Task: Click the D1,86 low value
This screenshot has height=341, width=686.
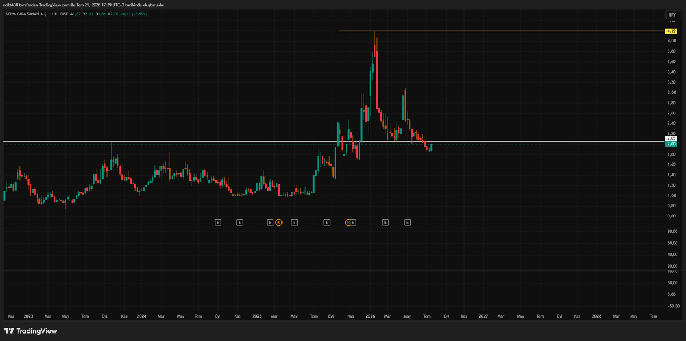Action: [x=100, y=14]
